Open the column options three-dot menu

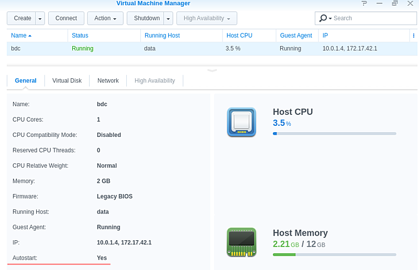(x=414, y=36)
